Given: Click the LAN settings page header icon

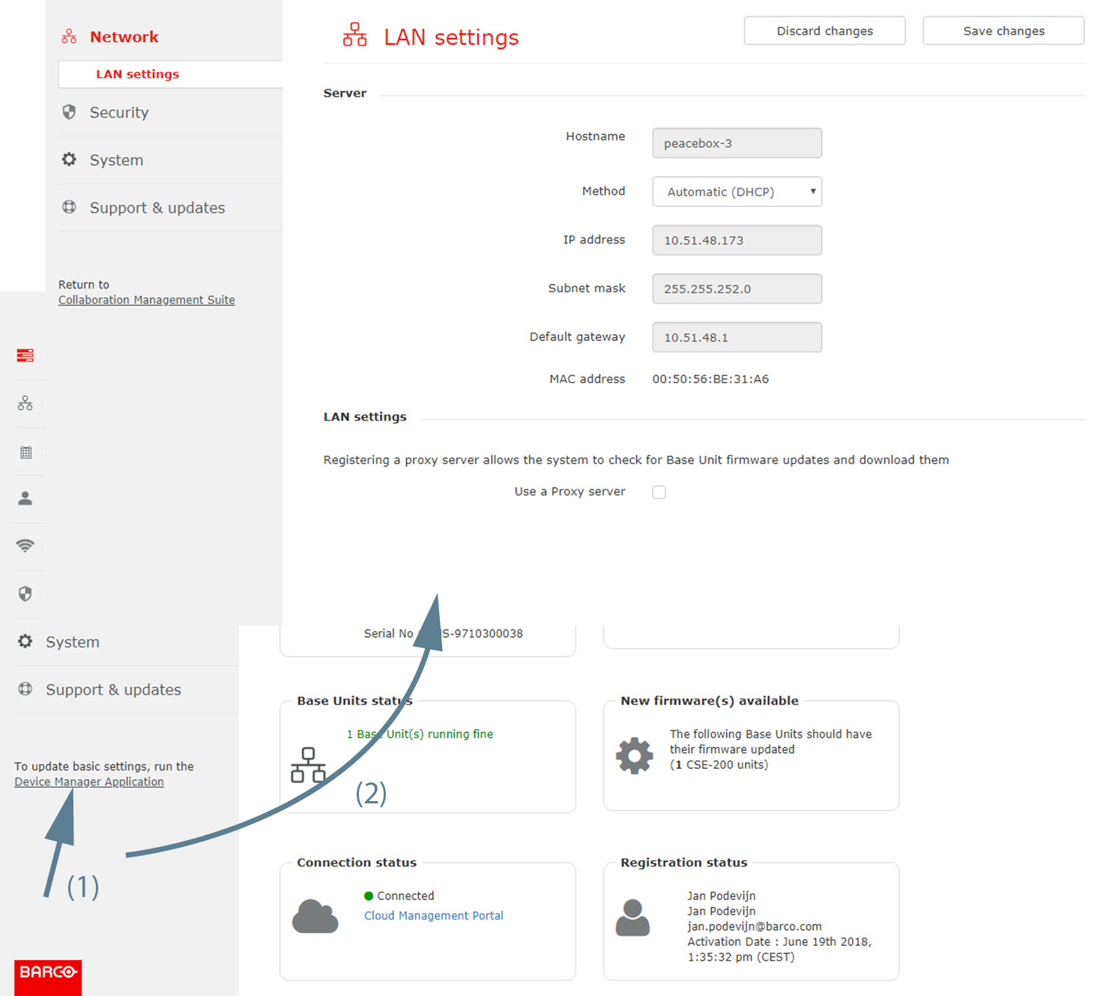Looking at the screenshot, I should click(x=354, y=34).
